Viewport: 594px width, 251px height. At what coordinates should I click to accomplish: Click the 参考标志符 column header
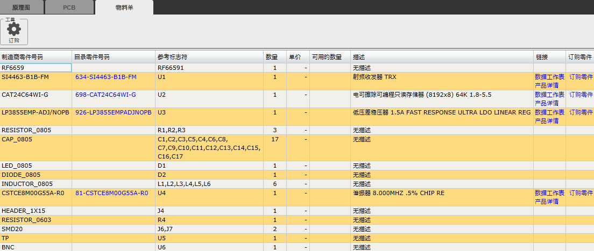click(x=209, y=57)
